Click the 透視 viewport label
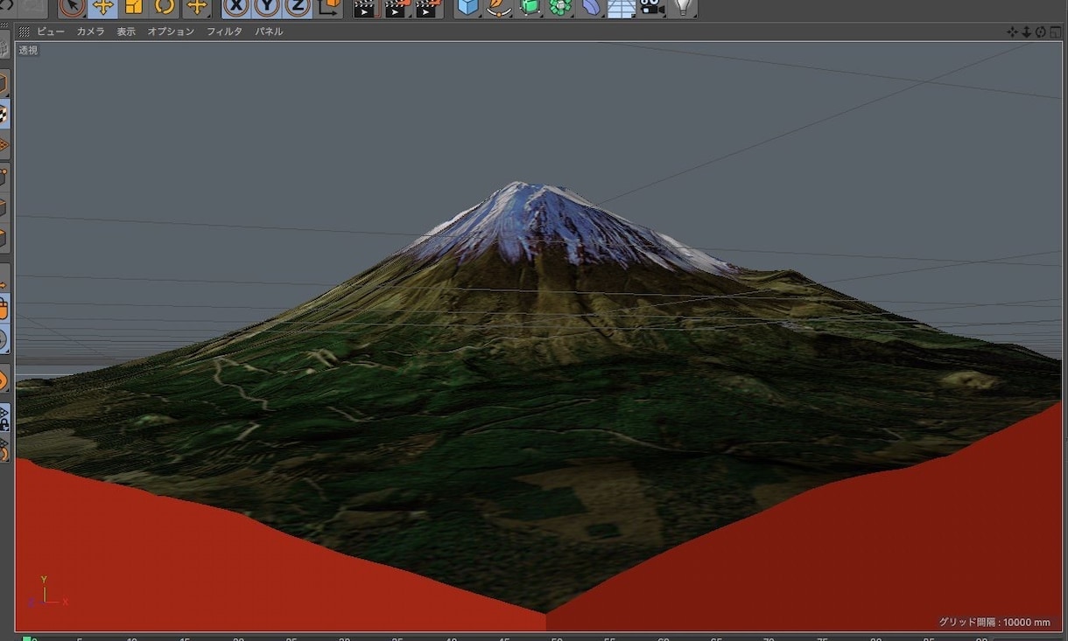Viewport: 1068px width, 641px height. pyautogui.click(x=29, y=50)
